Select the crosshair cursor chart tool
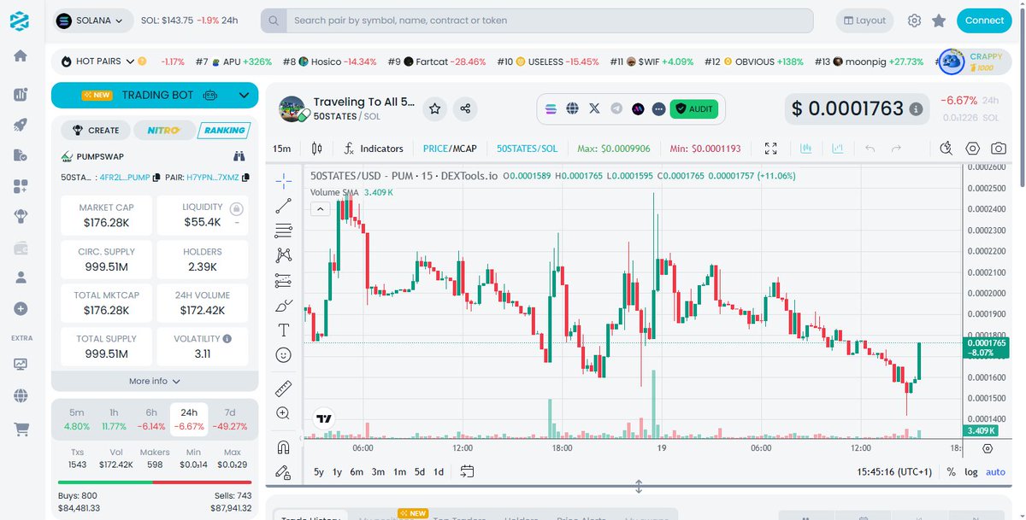 pos(284,180)
